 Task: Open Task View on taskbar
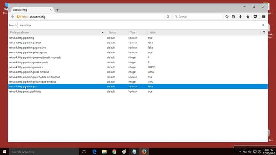point(84,152)
